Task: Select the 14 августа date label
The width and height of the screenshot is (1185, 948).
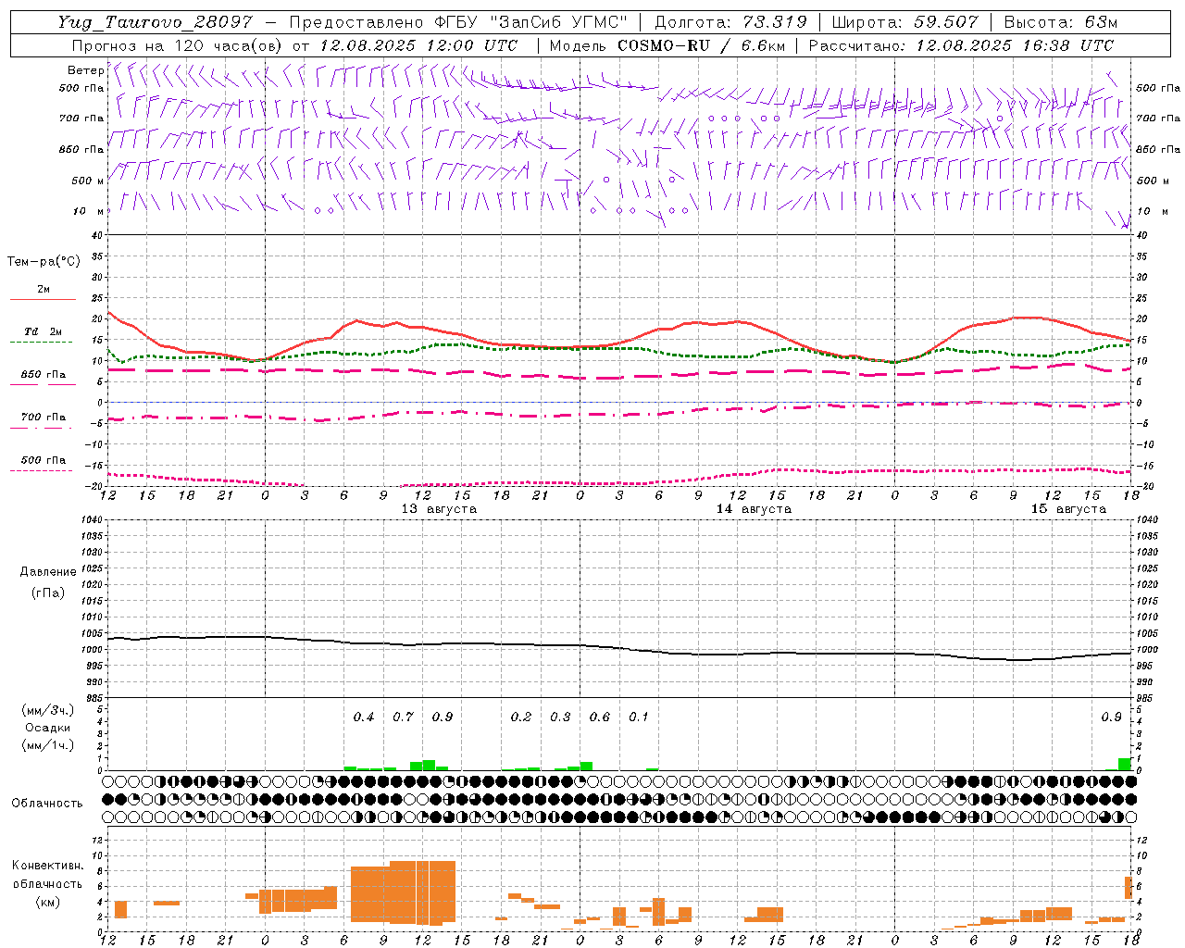Action: [x=754, y=508]
